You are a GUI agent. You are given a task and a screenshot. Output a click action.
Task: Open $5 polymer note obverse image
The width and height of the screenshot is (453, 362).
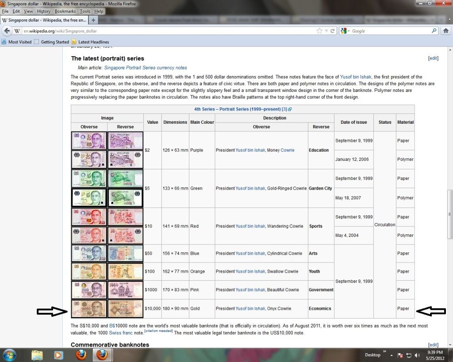pyautogui.click(x=89, y=198)
